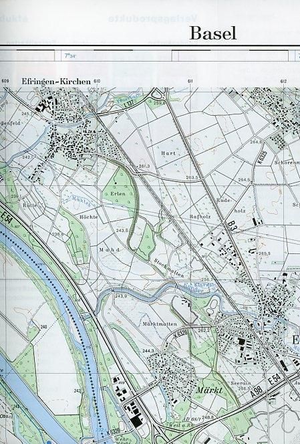The width and height of the screenshot is (300, 444).
Task: Click the "K6325" road label
Action: [263, 158]
